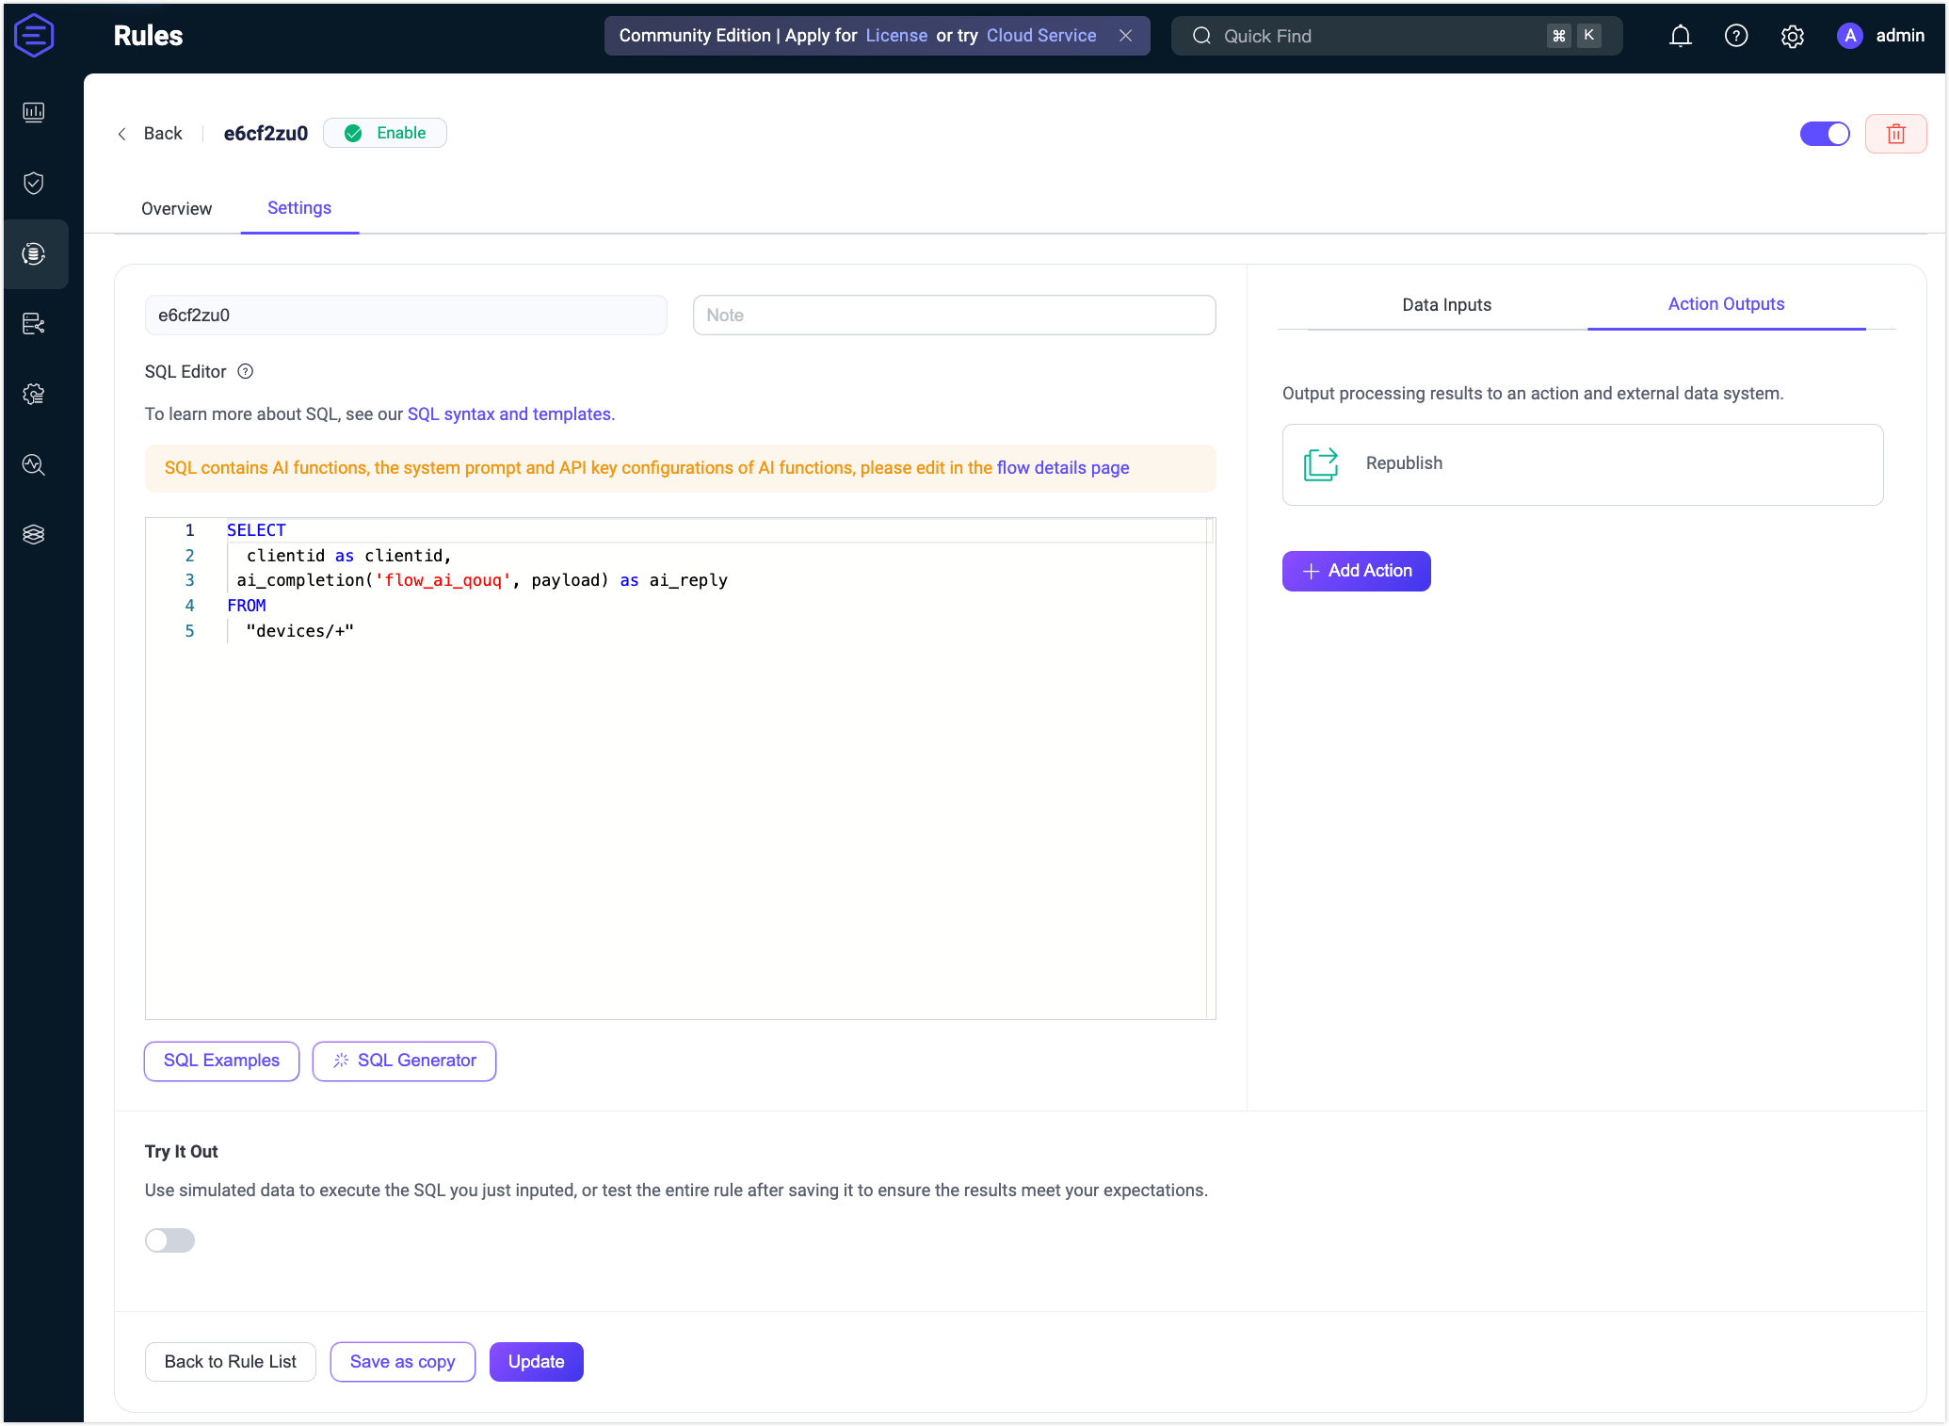Select the Settings tab
This screenshot has height=1426, width=1949.
click(x=299, y=208)
